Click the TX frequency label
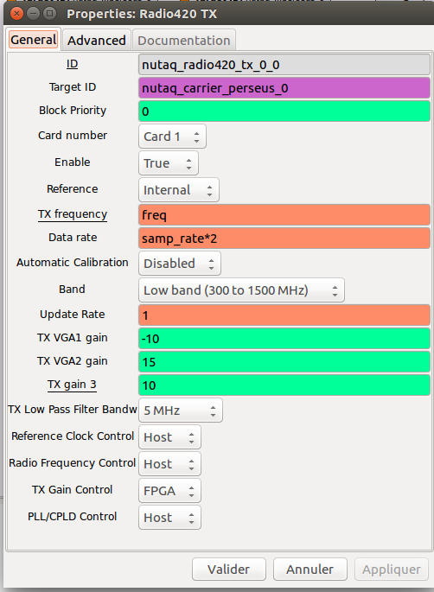The width and height of the screenshot is (434, 592). tap(73, 214)
